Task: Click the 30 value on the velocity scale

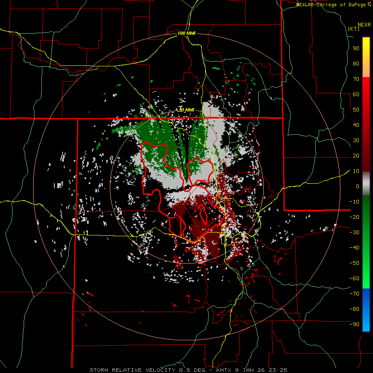Action: point(356,140)
